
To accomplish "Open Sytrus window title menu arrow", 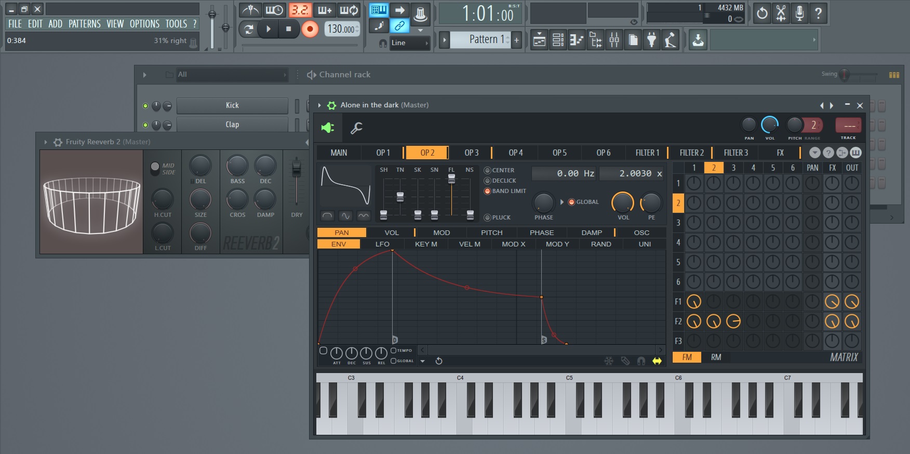I will click(319, 105).
